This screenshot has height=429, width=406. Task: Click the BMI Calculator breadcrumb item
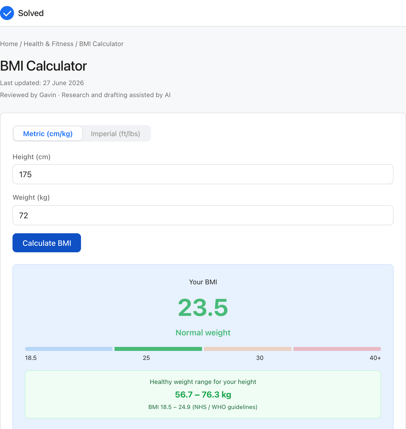(x=101, y=44)
